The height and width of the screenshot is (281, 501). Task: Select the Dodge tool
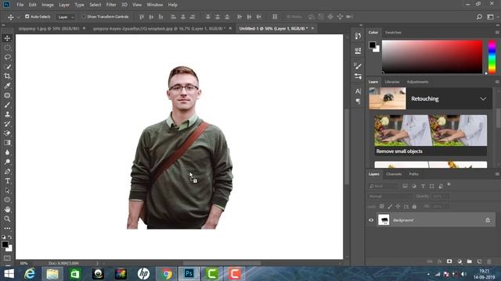tap(7, 162)
